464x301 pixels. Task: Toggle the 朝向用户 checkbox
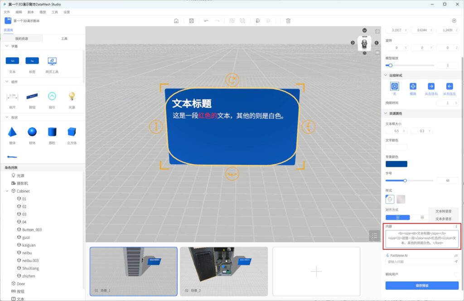pyautogui.click(x=456, y=274)
